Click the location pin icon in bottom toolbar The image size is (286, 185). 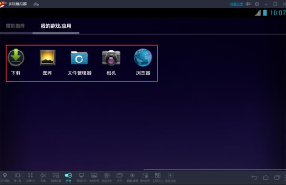[x=5, y=175]
